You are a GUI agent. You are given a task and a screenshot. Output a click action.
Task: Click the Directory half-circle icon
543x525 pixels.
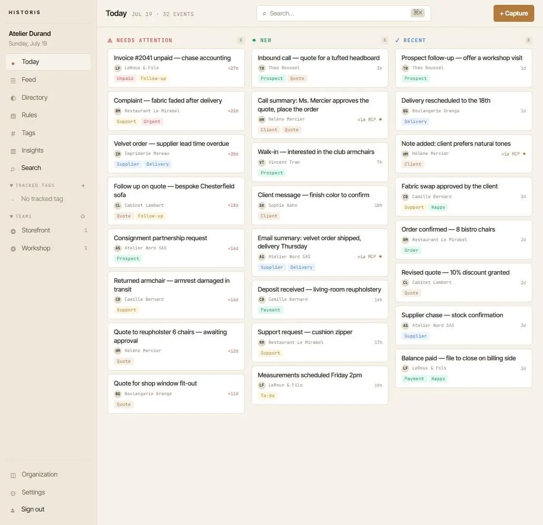(x=13, y=98)
